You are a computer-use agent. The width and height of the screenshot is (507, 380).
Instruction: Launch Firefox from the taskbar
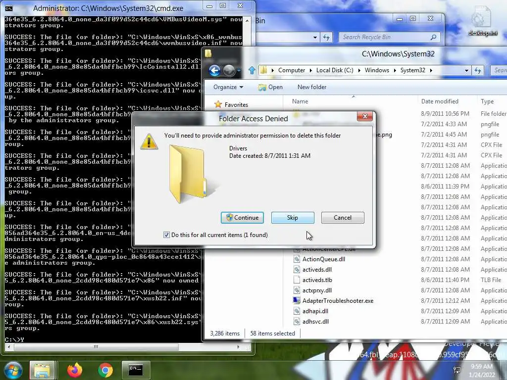75,370
